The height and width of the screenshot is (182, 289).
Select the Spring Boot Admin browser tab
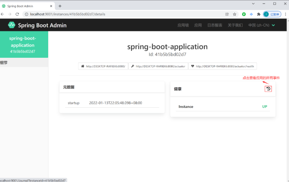point(28,6)
